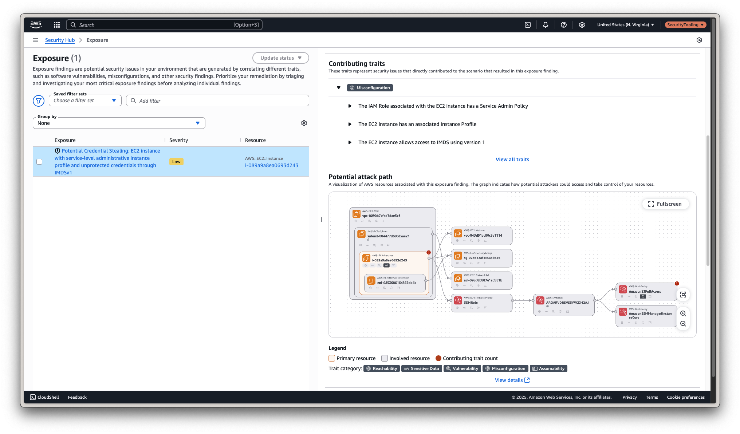Click the Severity column header
This screenshot has width=740, height=434.
(x=178, y=140)
